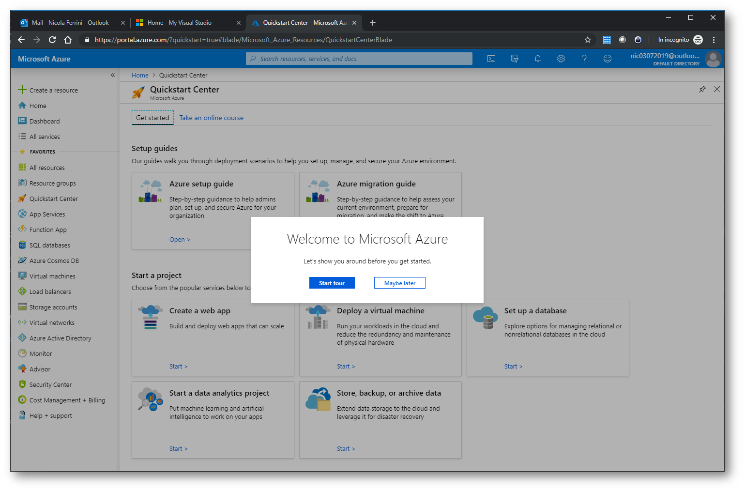Viewport: 745px width, 492px height.
Task: Open Cloud Shell icon in Azure header
Action: [x=491, y=59]
